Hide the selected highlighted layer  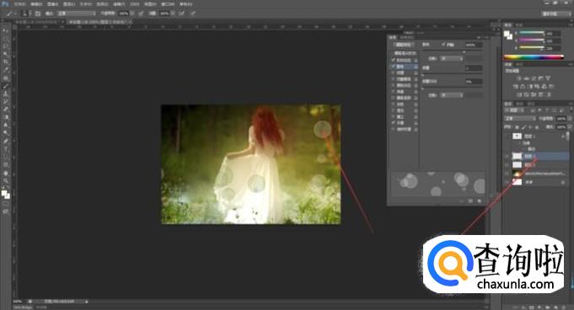507,156
